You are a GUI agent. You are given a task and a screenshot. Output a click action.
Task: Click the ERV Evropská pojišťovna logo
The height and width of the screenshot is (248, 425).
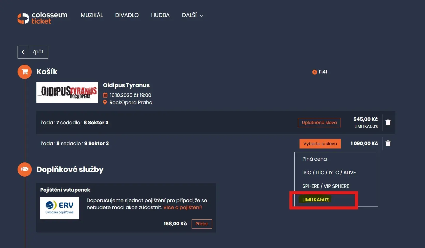[59, 208]
